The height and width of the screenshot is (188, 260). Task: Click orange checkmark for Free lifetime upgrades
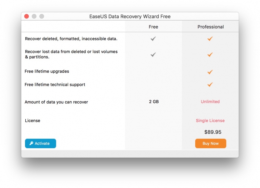(210, 72)
